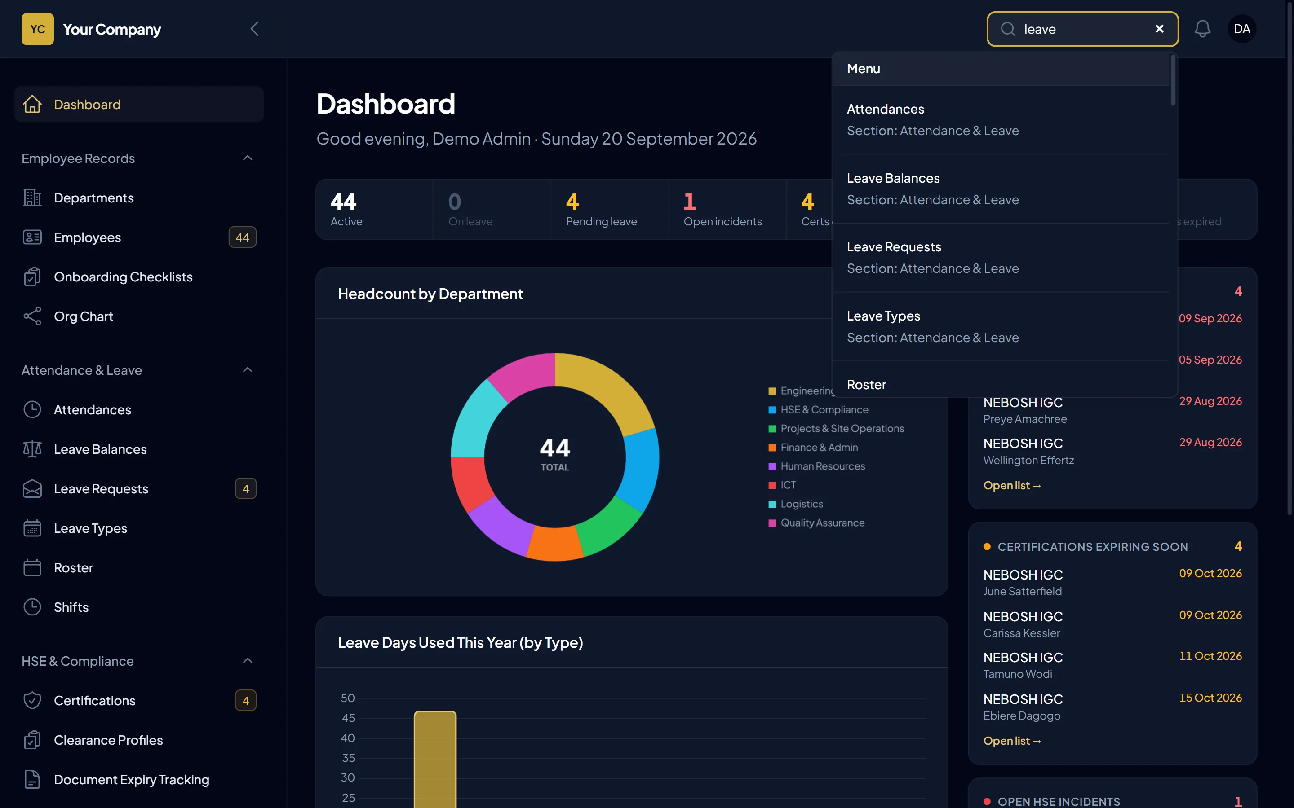Click the Certifications shield icon
Image resolution: width=1294 pixels, height=808 pixels.
point(32,701)
